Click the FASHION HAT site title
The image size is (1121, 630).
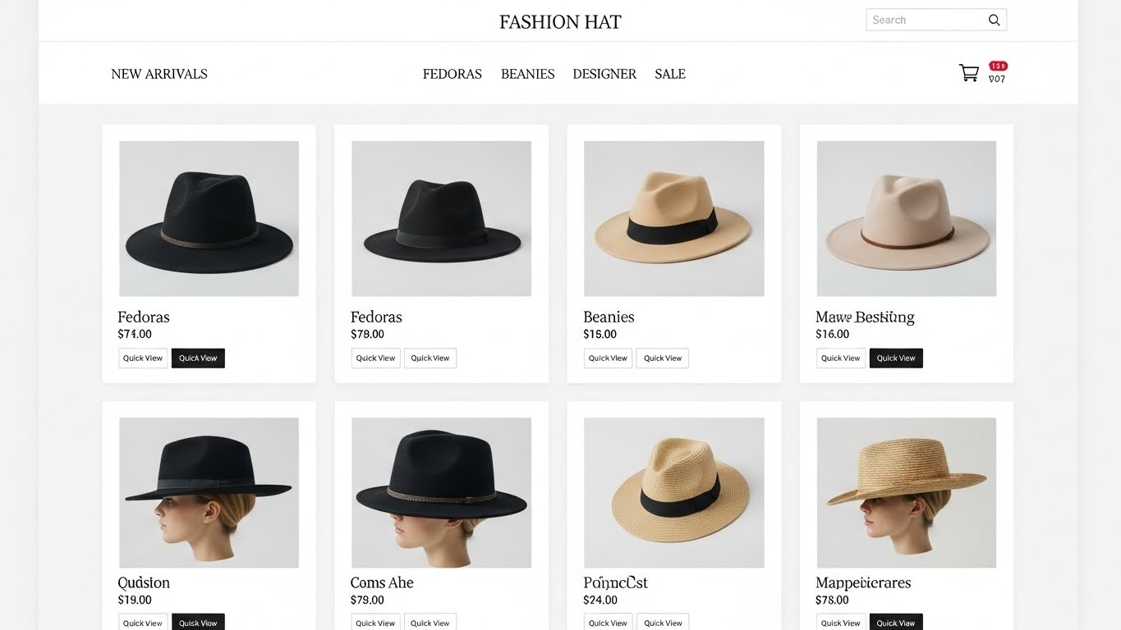tap(560, 22)
